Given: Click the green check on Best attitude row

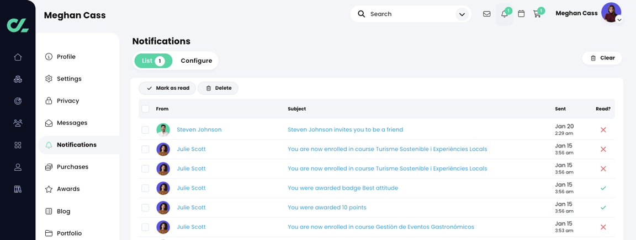Looking at the screenshot, I should 603,188.
